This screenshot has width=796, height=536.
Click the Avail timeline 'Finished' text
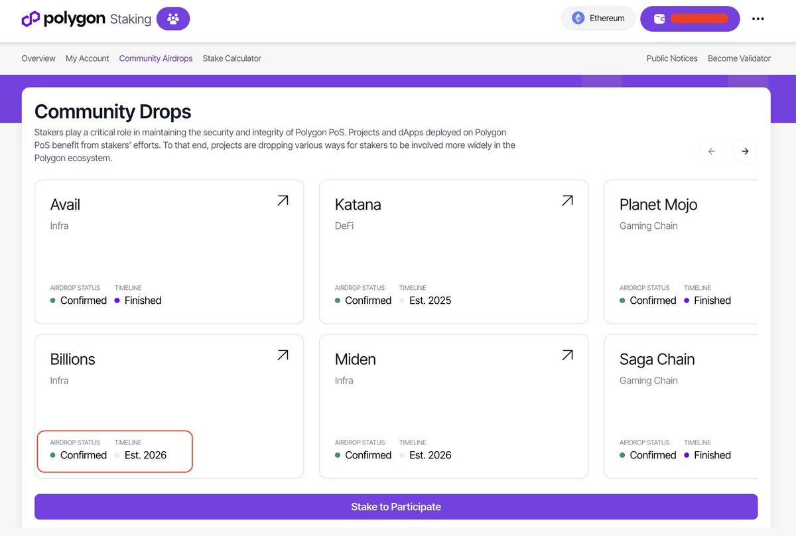tap(143, 301)
